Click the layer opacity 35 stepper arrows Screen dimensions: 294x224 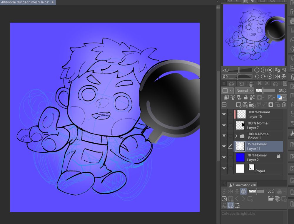tap(284, 91)
